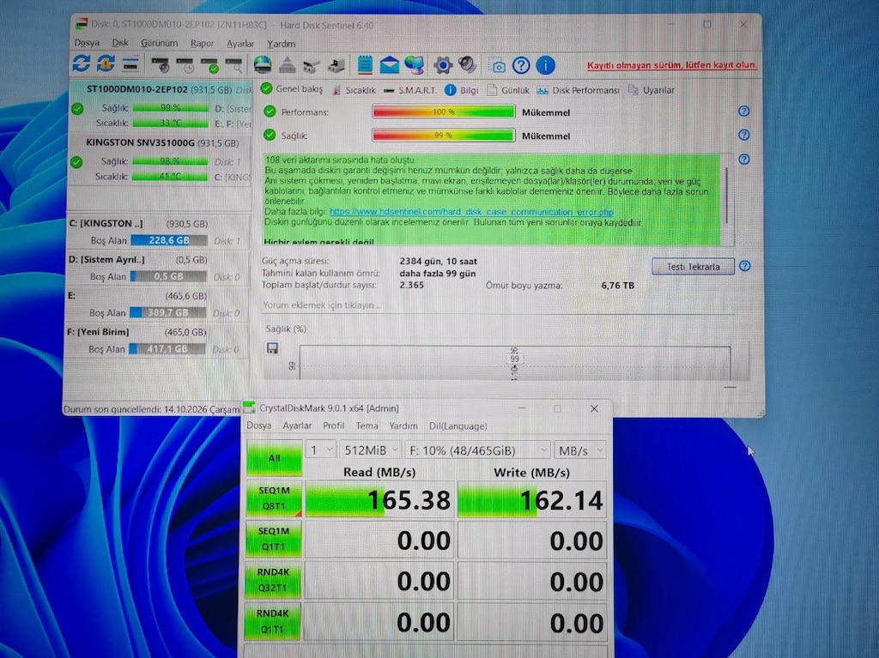This screenshot has width=879, height=658.
Task: Click the disk with green checkmark icon
Action: click(210, 65)
